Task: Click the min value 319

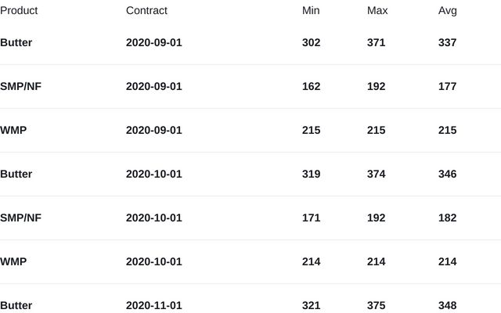Action: (x=311, y=174)
